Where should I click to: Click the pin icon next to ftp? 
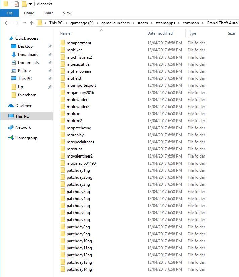click(x=50, y=87)
